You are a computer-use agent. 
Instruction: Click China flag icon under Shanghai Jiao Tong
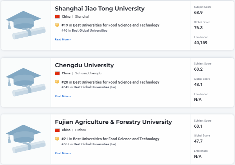pos(57,16)
